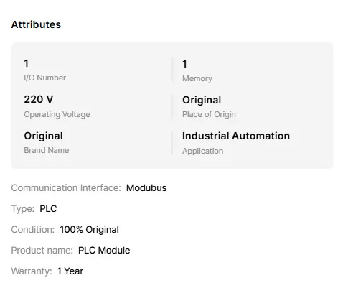Select the 100% Original condition value
The image size is (343, 288).
pyautogui.click(x=89, y=230)
